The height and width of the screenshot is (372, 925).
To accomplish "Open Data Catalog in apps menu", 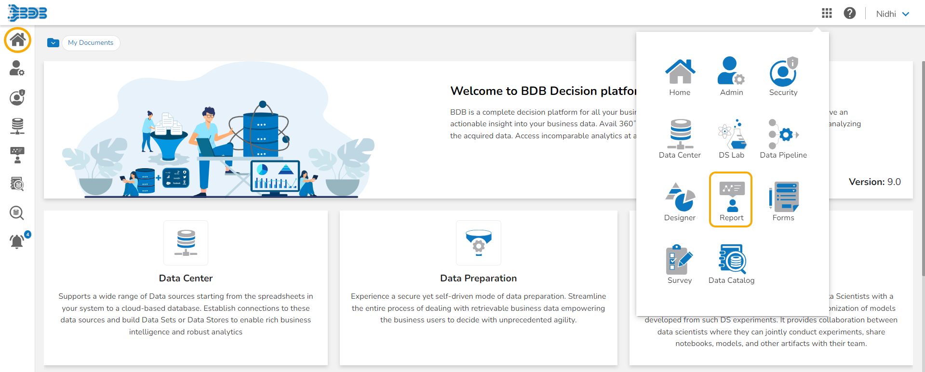I will 731,265.
